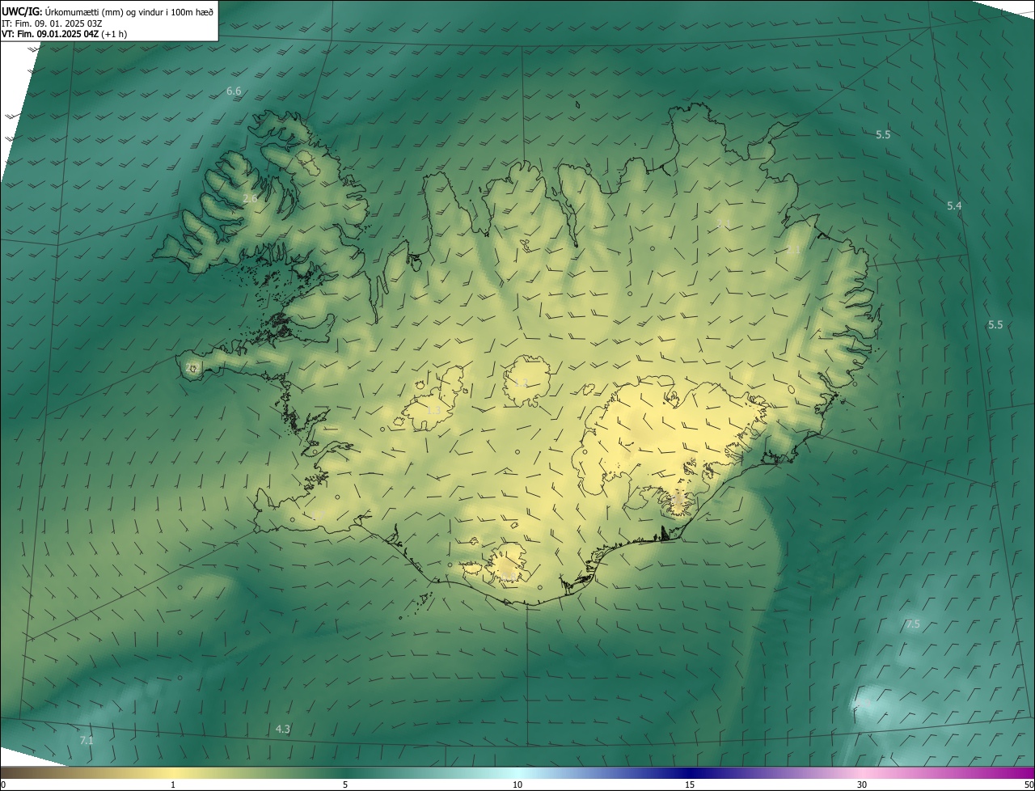The height and width of the screenshot is (791, 1035).
Task: Click the 15 tick on the color scale
Action: pos(690,785)
